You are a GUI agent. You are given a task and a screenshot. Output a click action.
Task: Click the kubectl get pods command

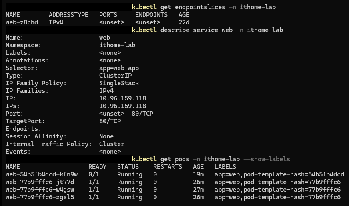pos(211,159)
